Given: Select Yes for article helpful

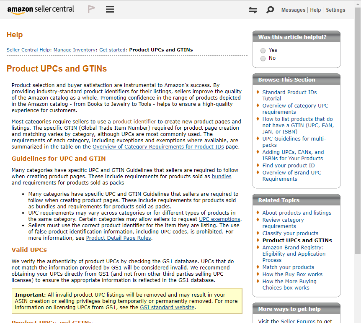Looking at the screenshot, I should [263, 50].
